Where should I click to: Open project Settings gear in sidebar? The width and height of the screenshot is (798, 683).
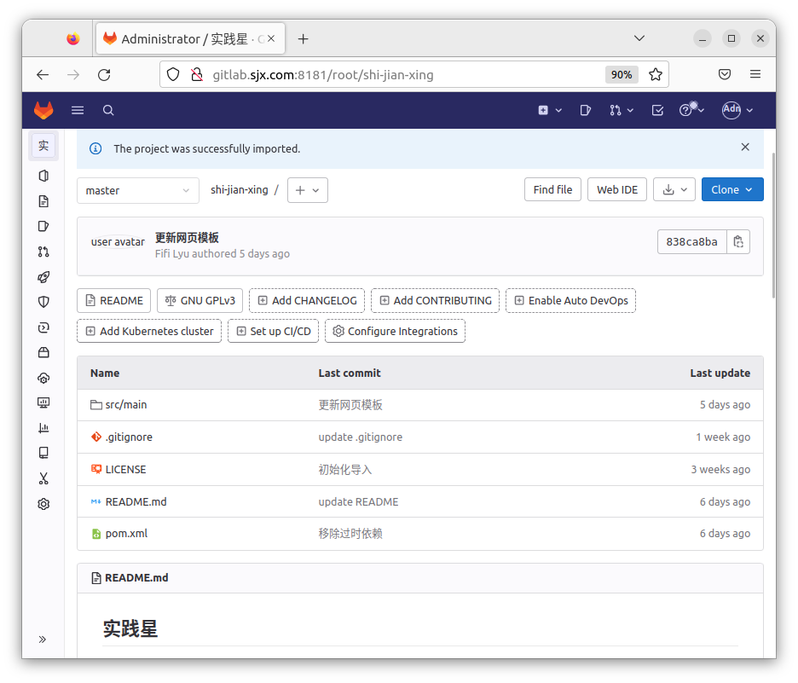pyautogui.click(x=43, y=504)
